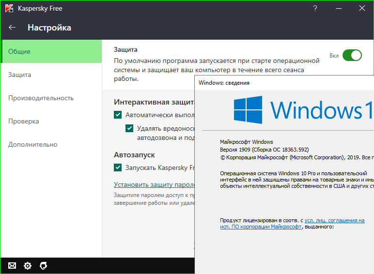Open settings gear icon in bottom bar
The height and width of the screenshot is (274, 374).
click(x=28, y=266)
